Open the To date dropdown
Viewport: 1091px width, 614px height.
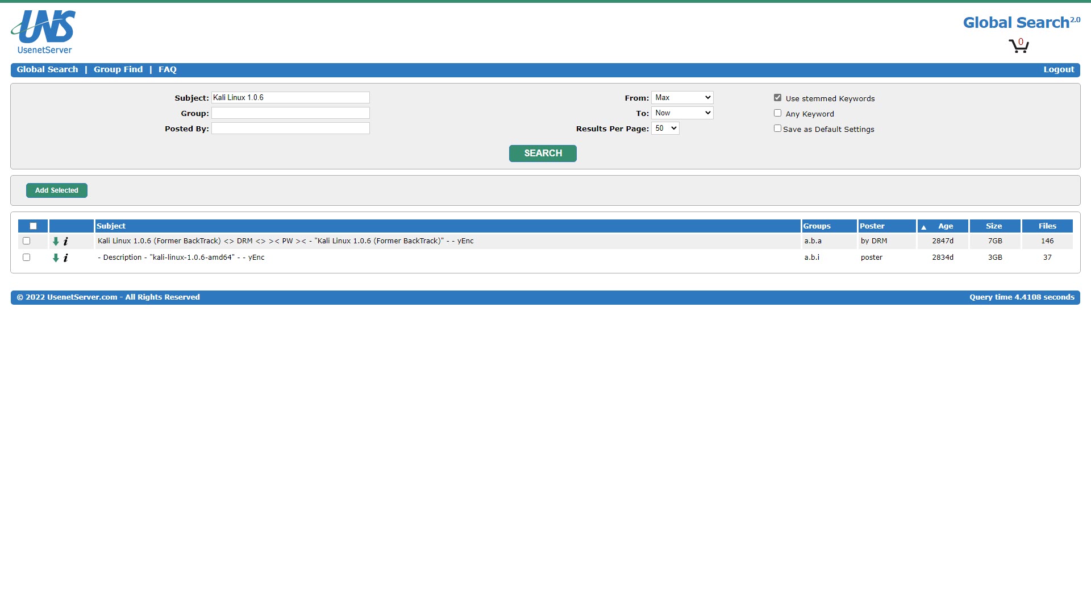pyautogui.click(x=682, y=113)
